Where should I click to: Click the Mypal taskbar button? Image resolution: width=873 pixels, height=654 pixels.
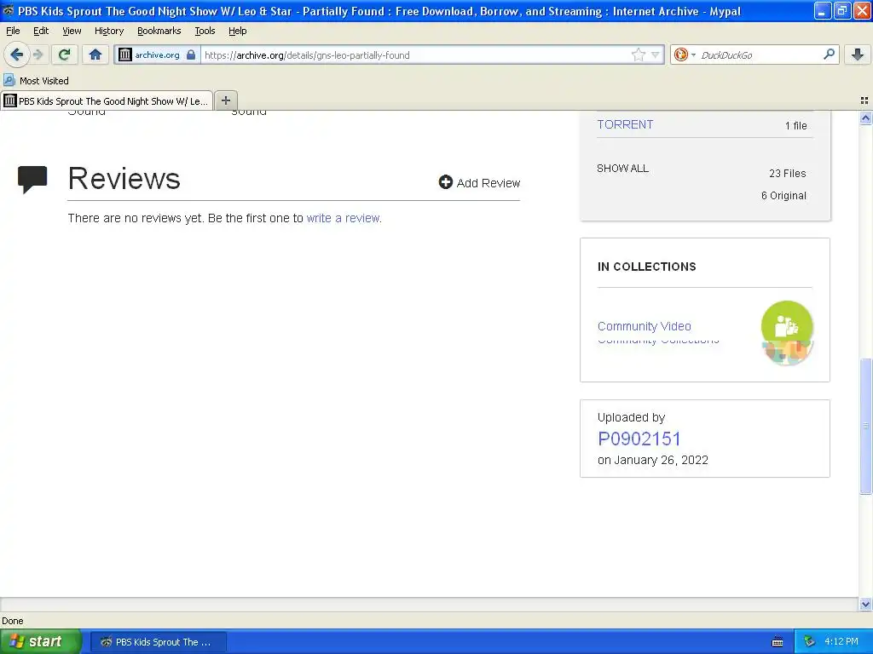tap(158, 642)
